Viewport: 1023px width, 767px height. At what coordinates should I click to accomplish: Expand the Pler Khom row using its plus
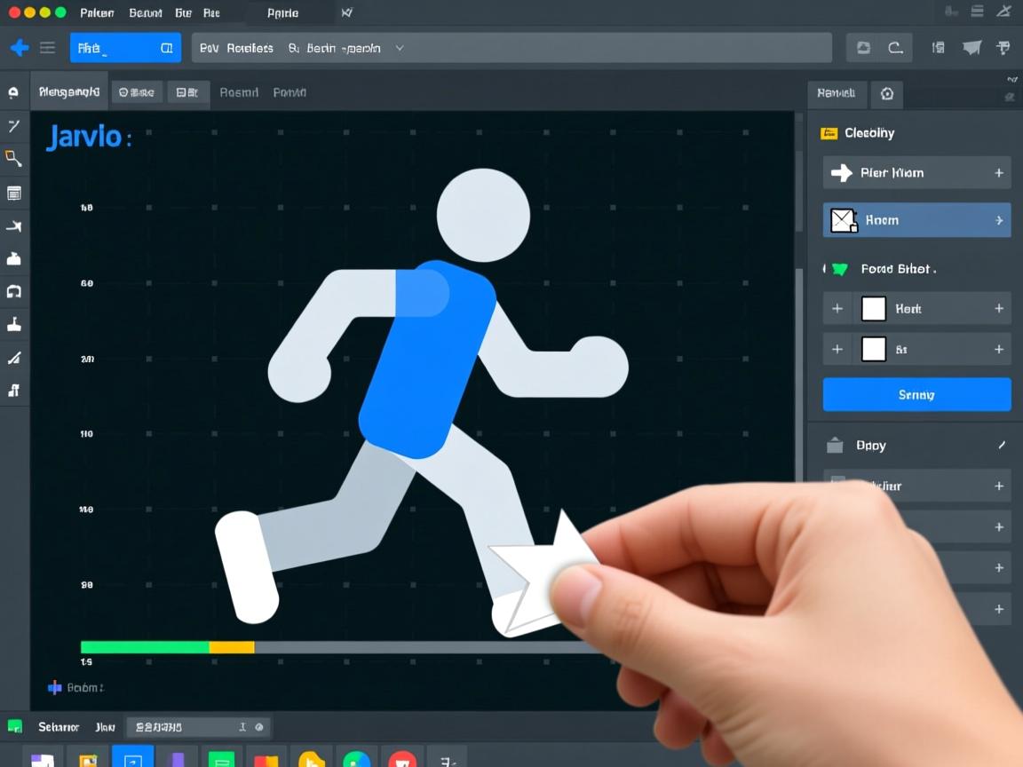(999, 173)
